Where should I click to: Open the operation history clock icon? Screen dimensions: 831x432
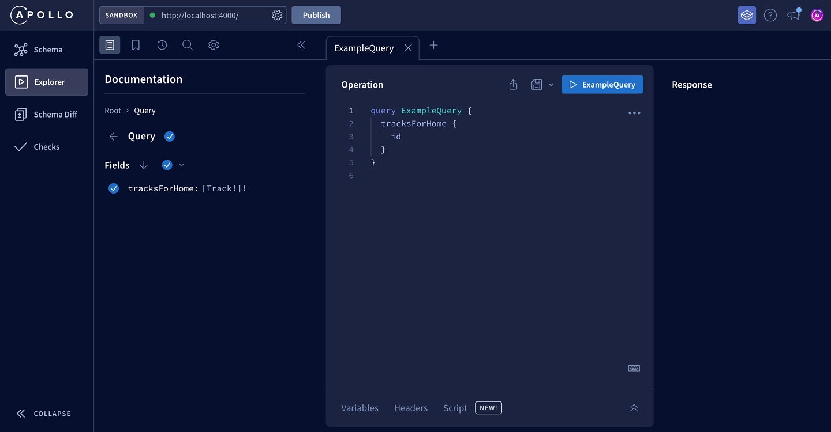pos(162,45)
